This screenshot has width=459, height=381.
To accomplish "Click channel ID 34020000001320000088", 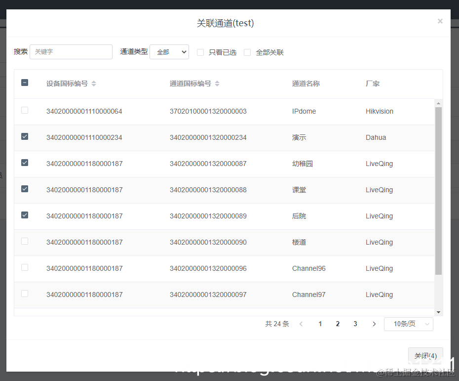I will point(208,190).
